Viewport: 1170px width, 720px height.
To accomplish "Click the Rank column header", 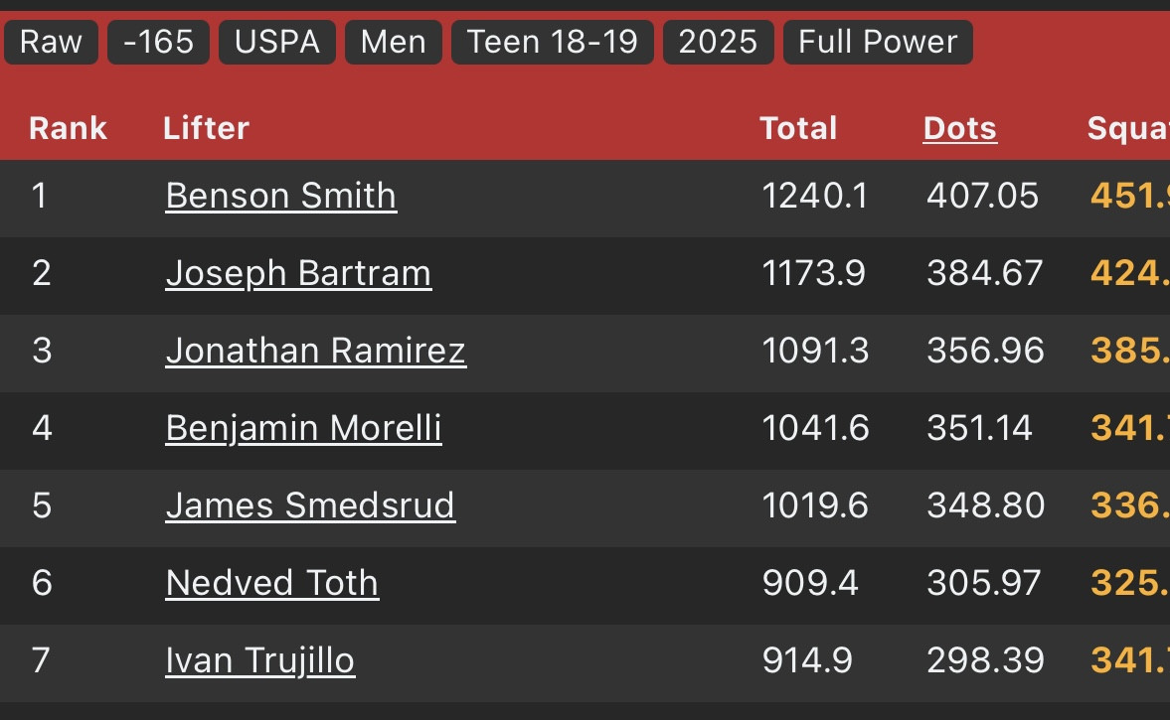I will click(68, 128).
